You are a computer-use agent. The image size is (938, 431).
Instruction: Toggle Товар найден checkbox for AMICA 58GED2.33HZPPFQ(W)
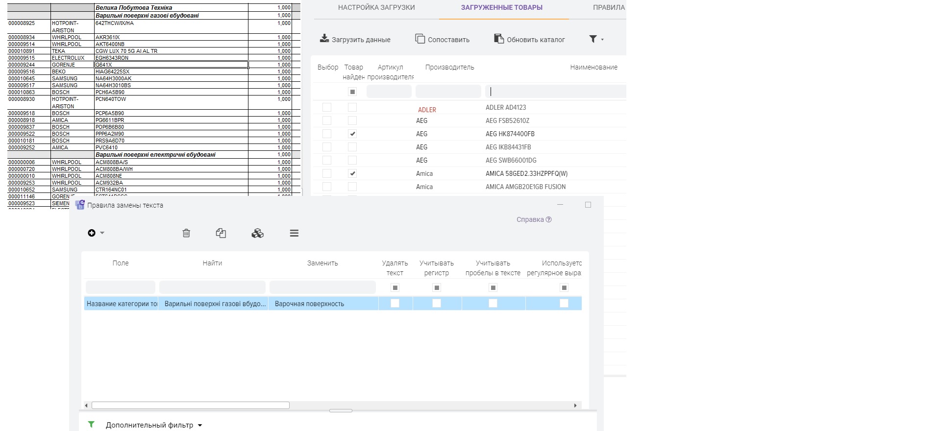[x=352, y=173]
